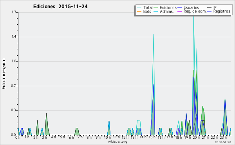Click the 1.4 value on y-axis
Viewport: 235px width, 145px height.
(x=14, y=37)
